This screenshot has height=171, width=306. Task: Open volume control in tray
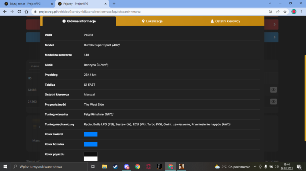point(277,166)
